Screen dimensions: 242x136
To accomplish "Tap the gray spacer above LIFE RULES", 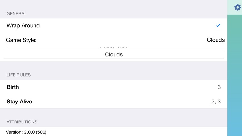I will pyautogui.click(x=114, y=67).
